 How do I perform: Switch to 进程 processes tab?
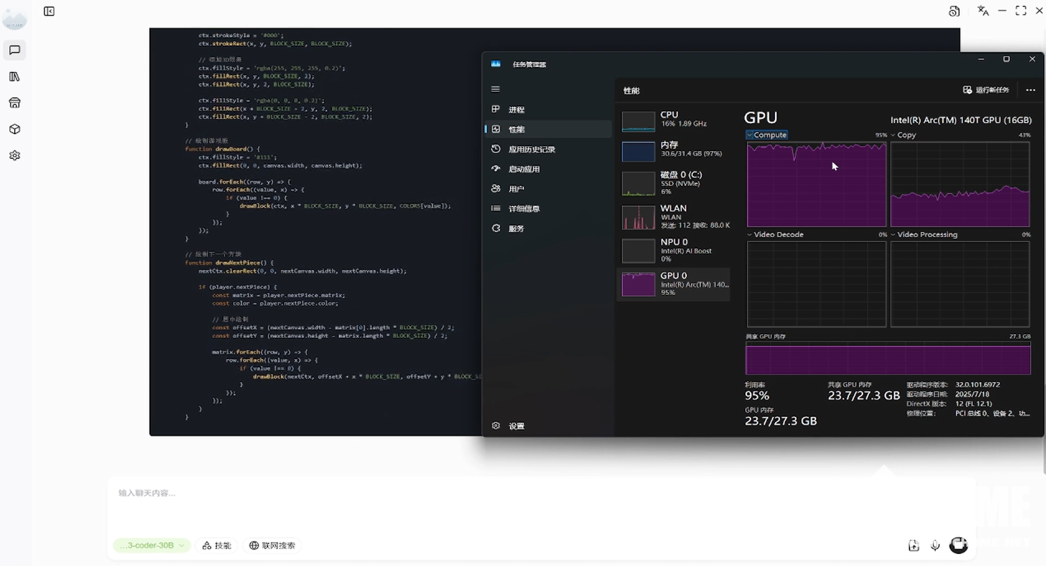pos(516,110)
